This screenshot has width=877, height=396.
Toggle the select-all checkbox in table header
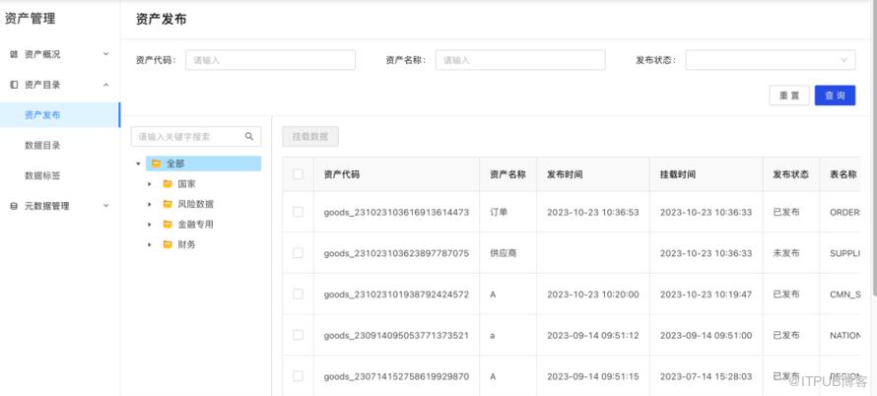click(x=298, y=174)
